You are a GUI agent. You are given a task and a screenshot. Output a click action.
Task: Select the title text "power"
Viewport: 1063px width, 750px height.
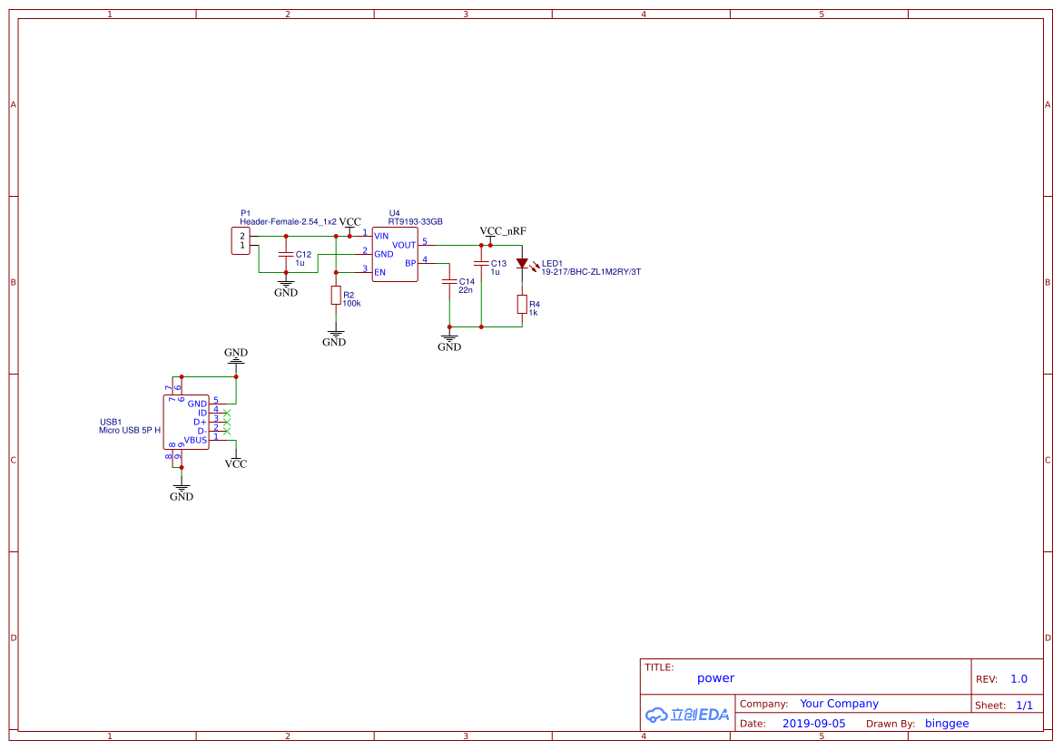point(715,678)
